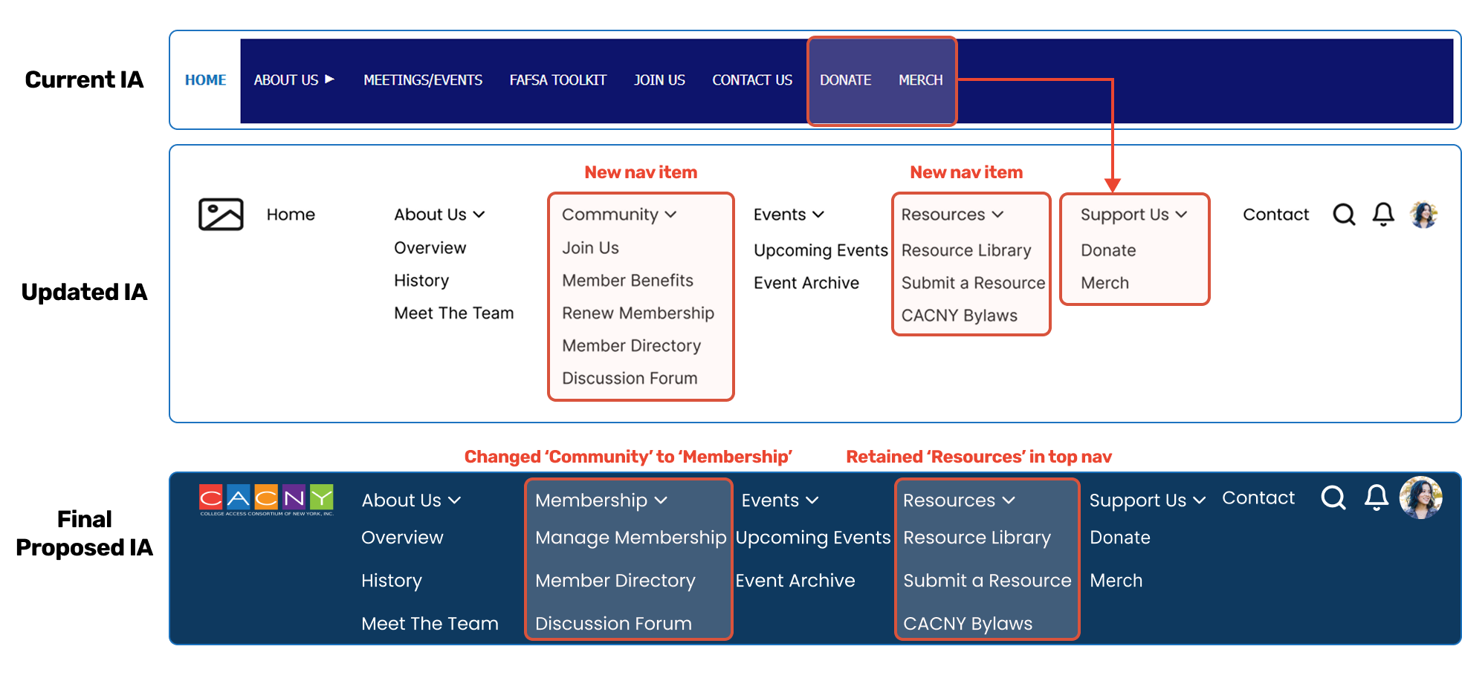Click the CACNY logo in Final Proposed nav
The height and width of the screenshot is (675, 1462).
pyautogui.click(x=266, y=500)
